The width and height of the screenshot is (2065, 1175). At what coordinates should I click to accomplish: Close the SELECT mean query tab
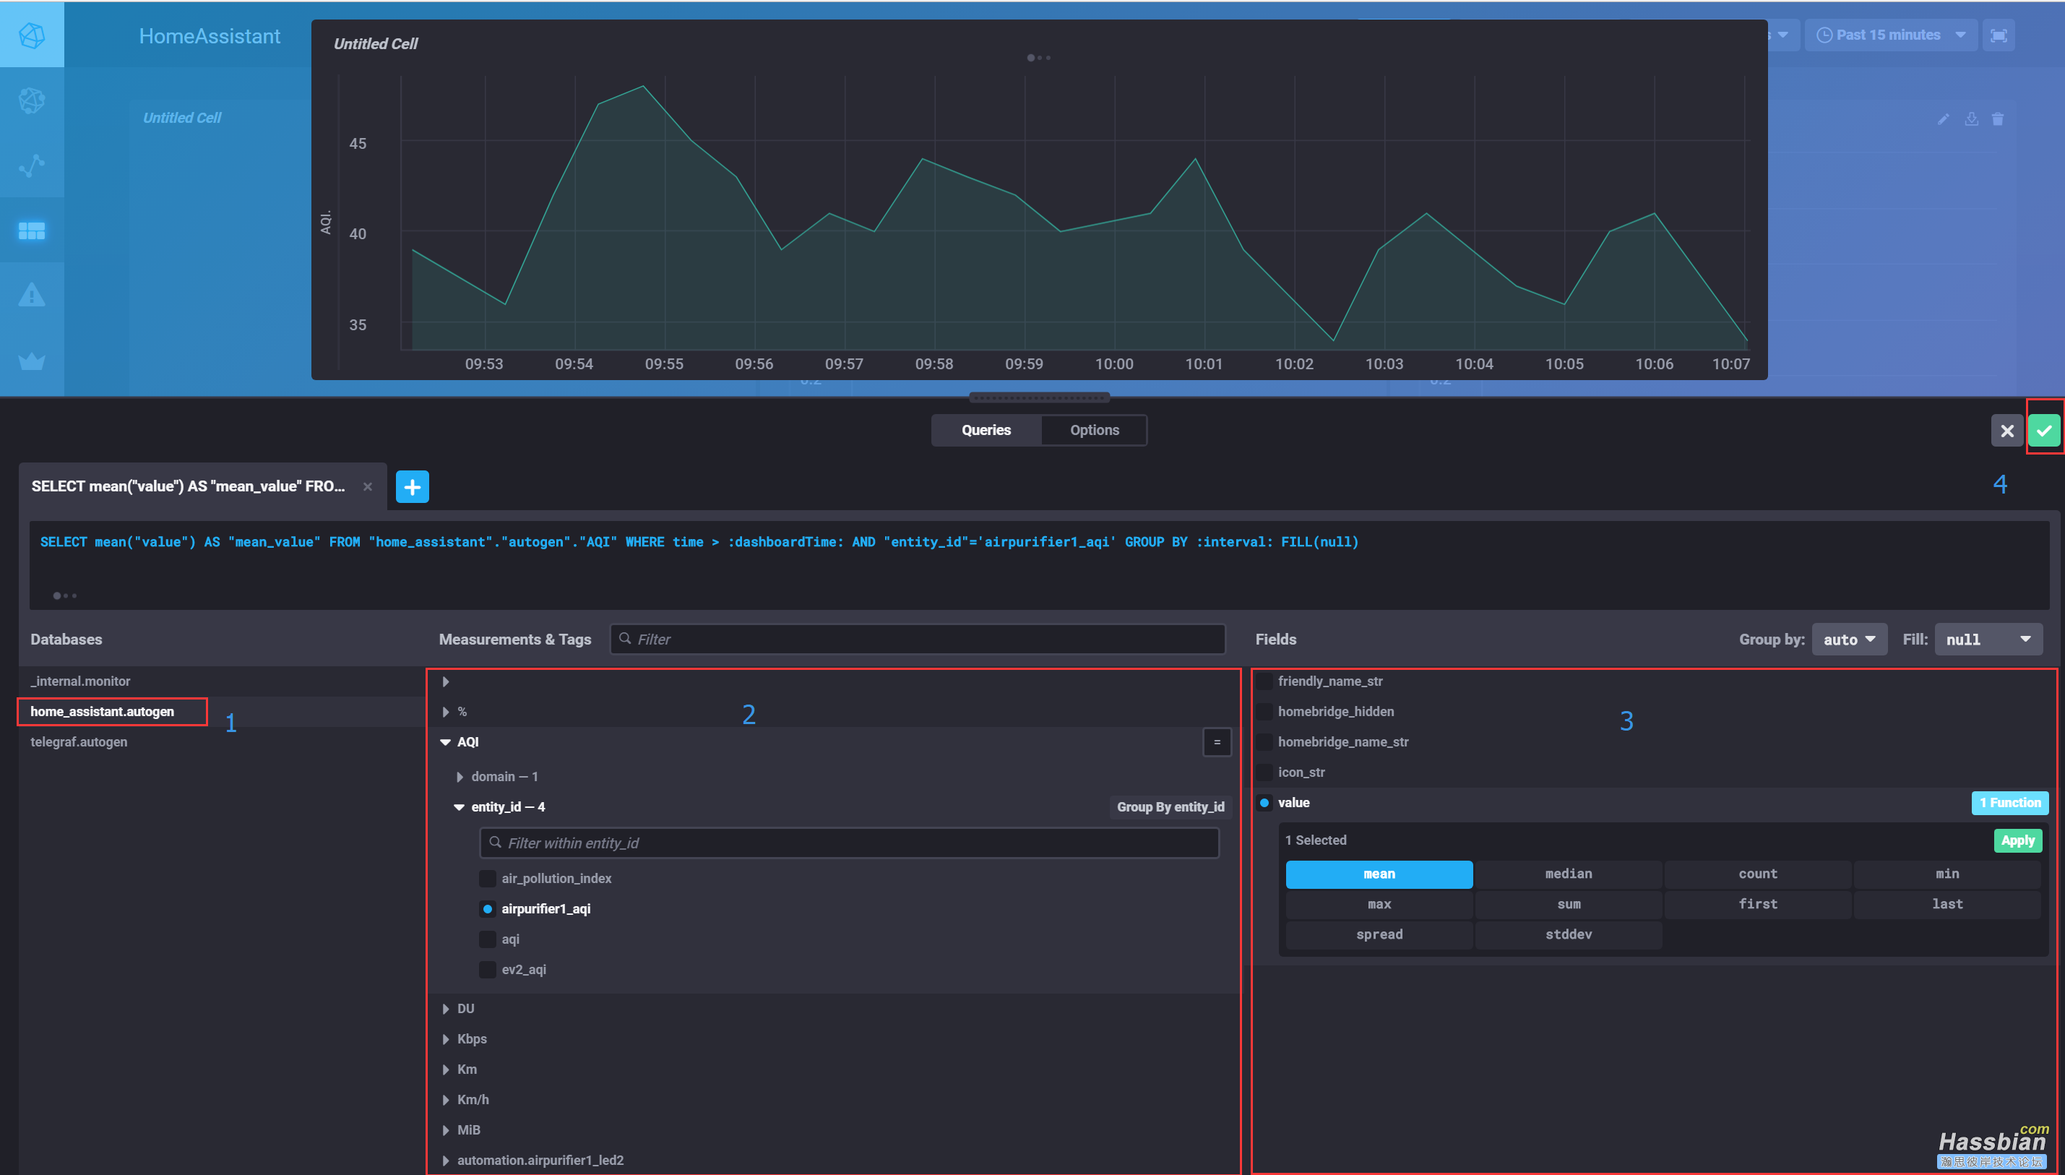coord(368,486)
